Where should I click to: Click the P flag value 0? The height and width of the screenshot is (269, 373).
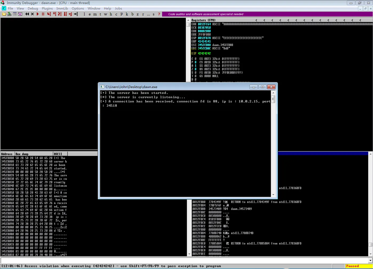coord(195,62)
